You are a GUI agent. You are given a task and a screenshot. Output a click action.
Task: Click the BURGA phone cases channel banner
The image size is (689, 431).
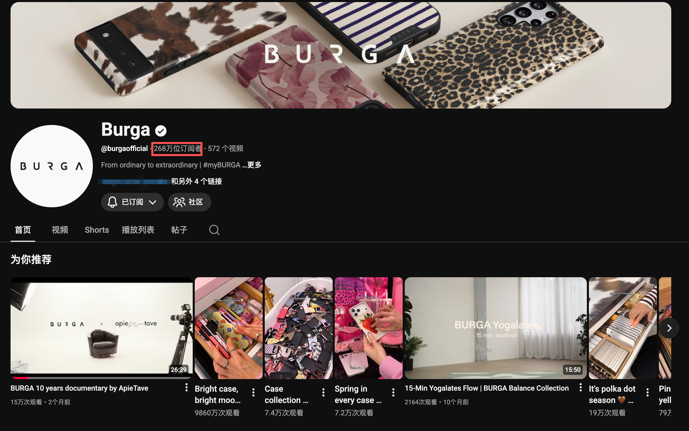pyautogui.click(x=340, y=55)
